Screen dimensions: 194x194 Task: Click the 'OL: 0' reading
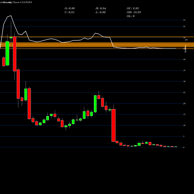(x=131, y=16)
